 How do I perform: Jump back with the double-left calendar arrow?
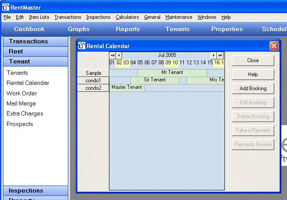[112, 56]
